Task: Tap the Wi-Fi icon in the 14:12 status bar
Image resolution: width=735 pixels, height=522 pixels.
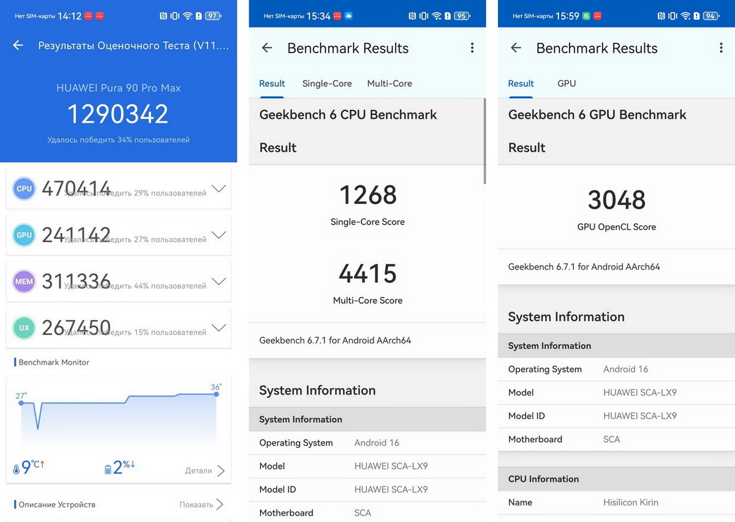Action: pos(187,16)
